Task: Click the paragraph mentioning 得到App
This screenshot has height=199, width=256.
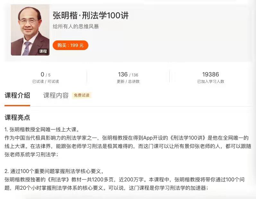Action: pyautogui.click(x=128, y=146)
